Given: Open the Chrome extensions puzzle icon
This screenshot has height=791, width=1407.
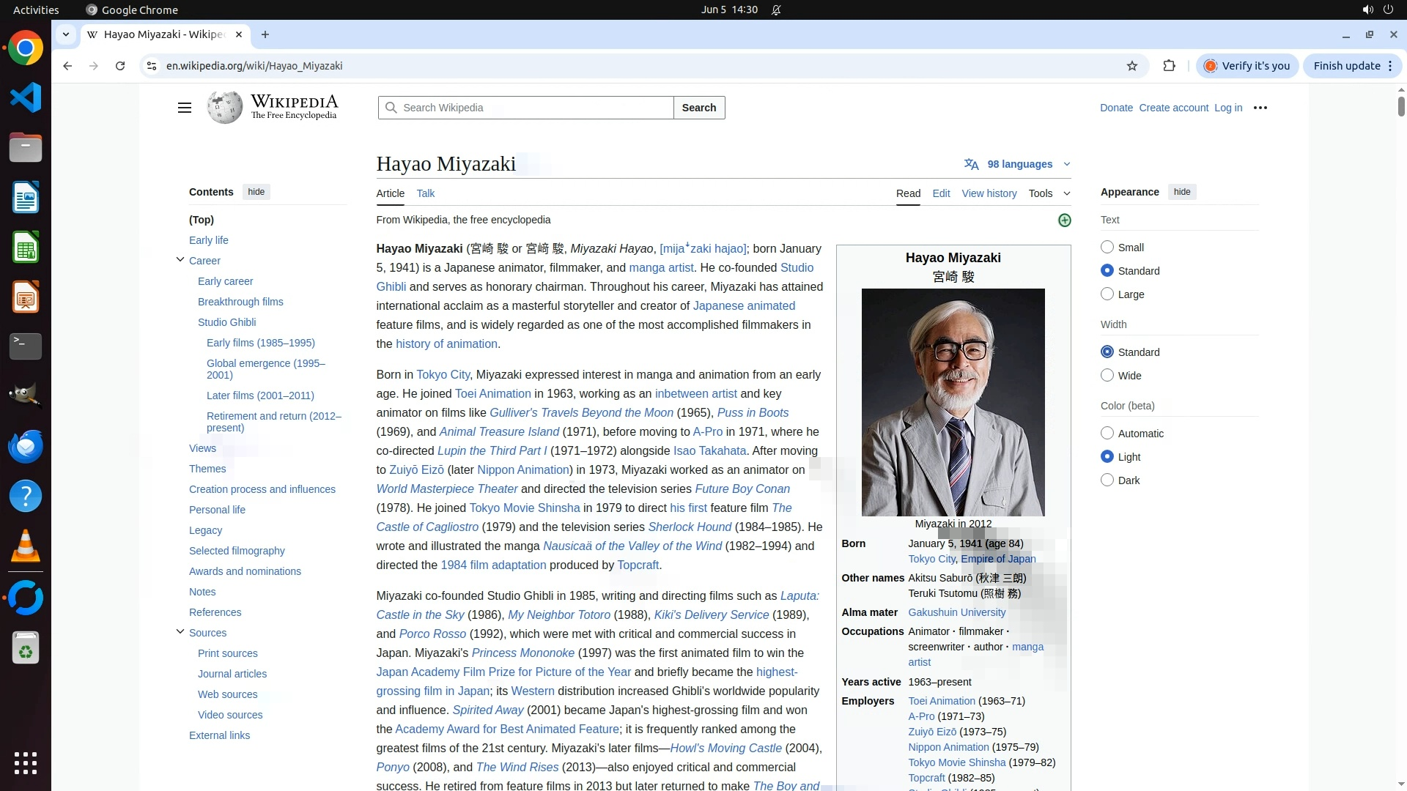Looking at the screenshot, I should (x=1169, y=66).
